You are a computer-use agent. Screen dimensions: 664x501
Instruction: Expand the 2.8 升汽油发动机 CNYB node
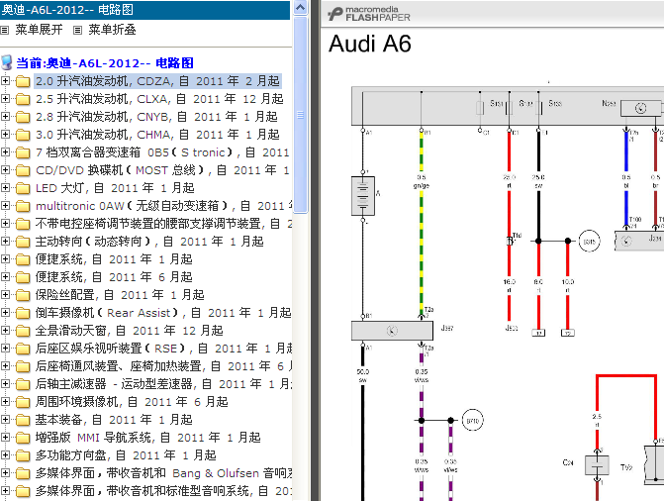(5, 116)
